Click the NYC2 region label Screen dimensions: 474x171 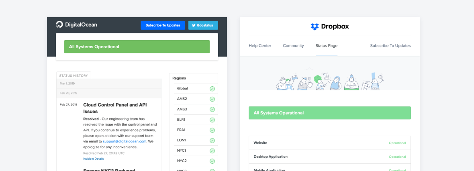coord(182,161)
